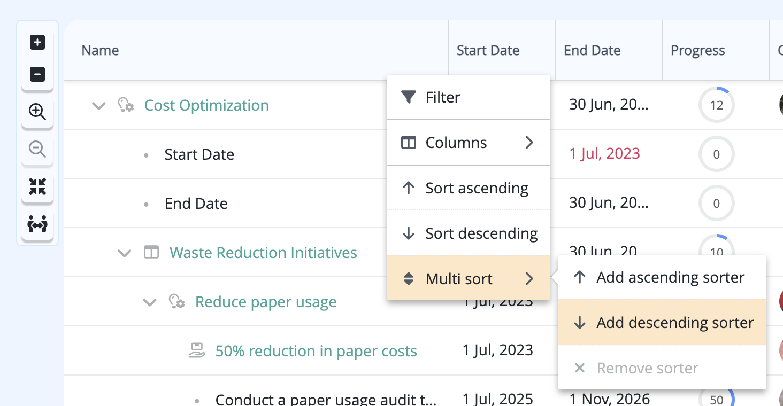
Task: Select Multi sort menu entry
Action: coord(469,278)
